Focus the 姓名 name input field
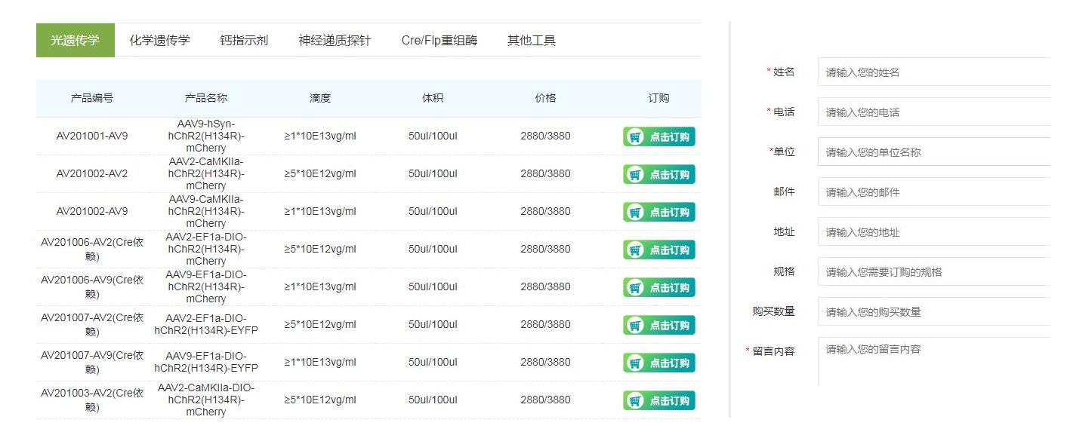1067x438 pixels. pos(933,72)
